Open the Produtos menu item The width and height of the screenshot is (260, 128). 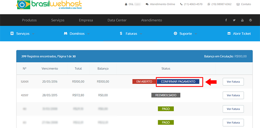pos(29,20)
